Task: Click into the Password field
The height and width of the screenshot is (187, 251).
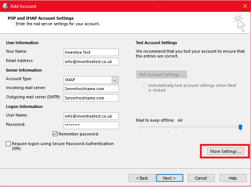Action: click(x=91, y=125)
